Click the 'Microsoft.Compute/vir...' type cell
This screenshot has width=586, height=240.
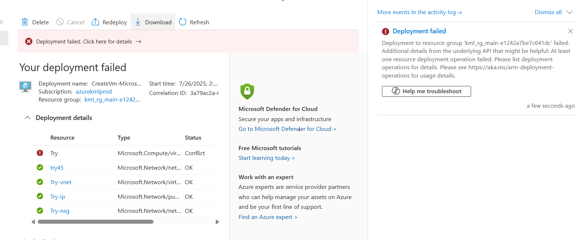pos(149,153)
